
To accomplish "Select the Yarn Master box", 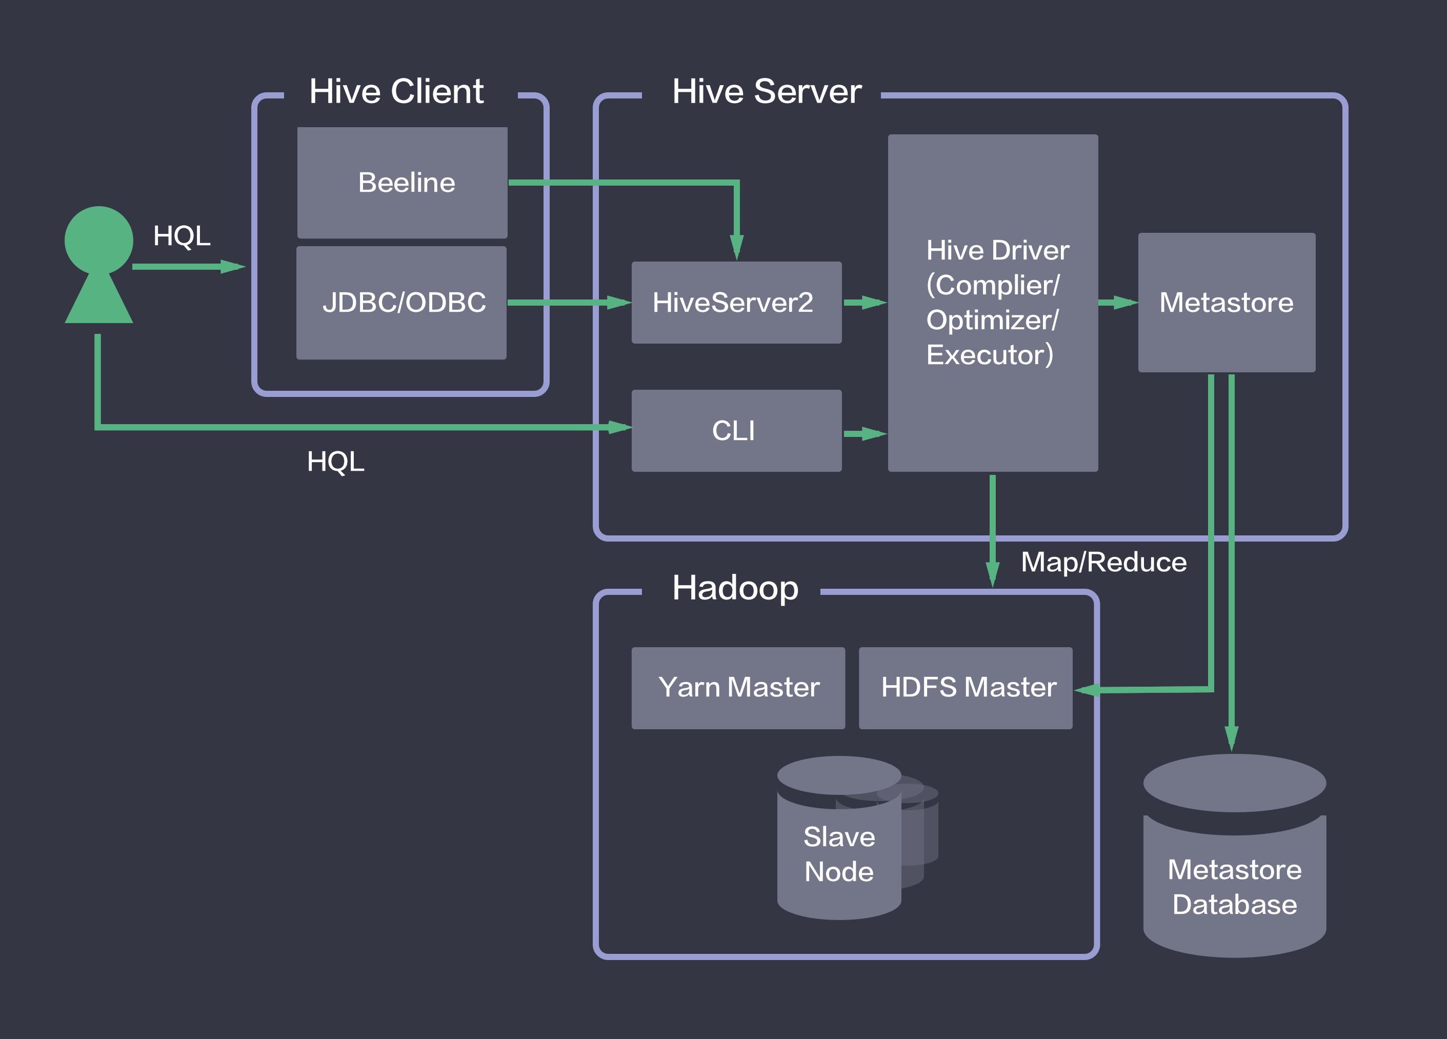I will pyautogui.click(x=738, y=688).
